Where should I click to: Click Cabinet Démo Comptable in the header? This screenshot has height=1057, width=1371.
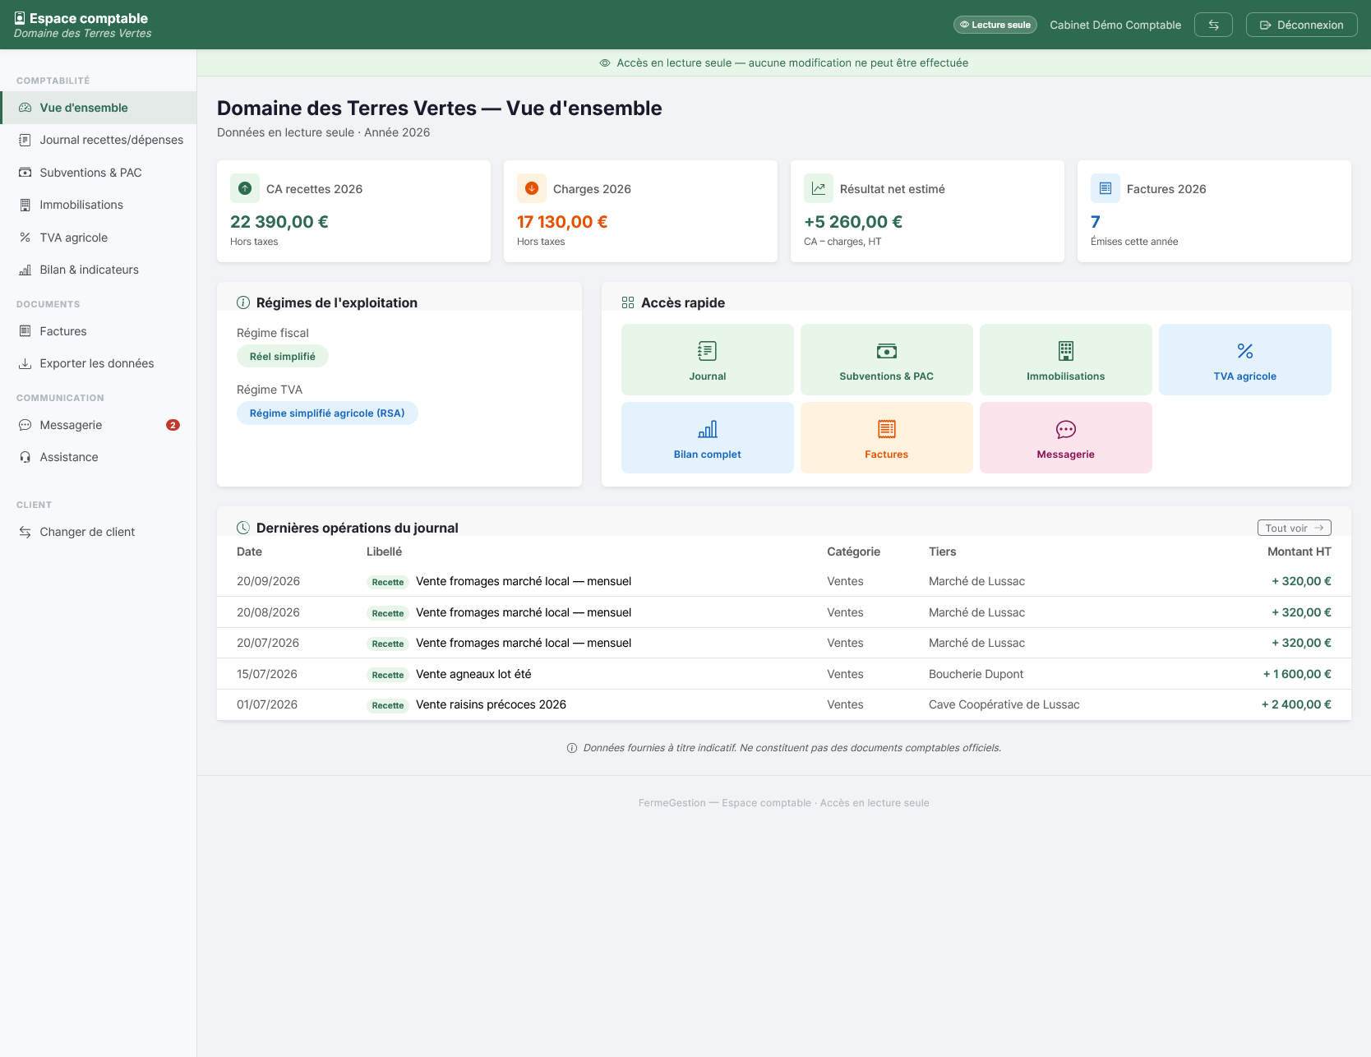[1115, 25]
